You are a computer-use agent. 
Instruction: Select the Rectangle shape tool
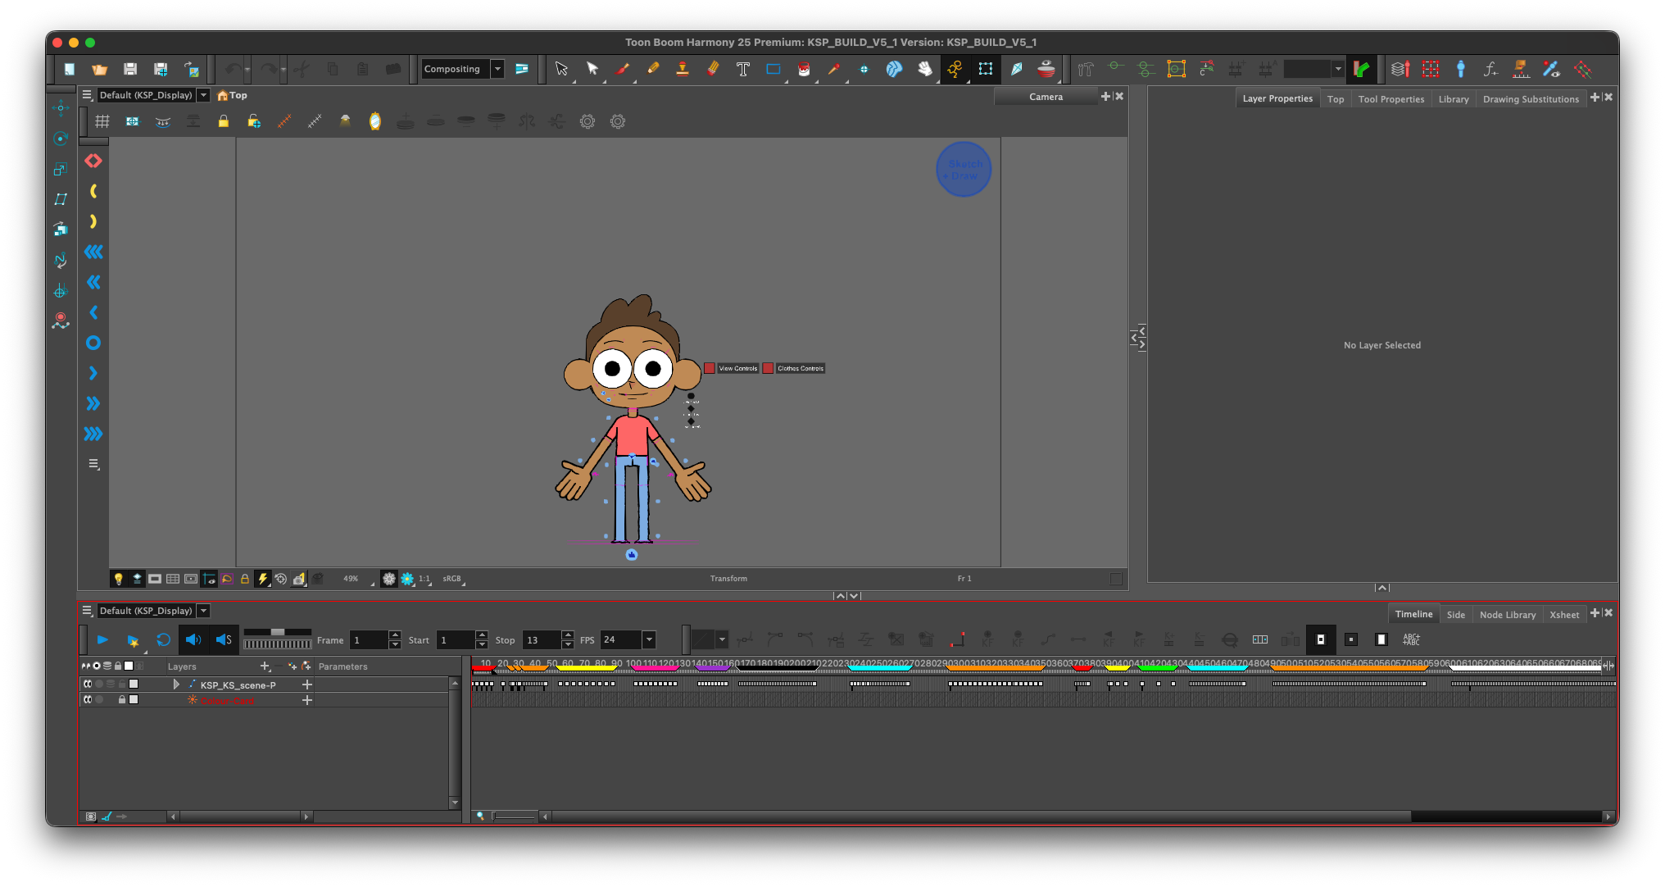774,69
